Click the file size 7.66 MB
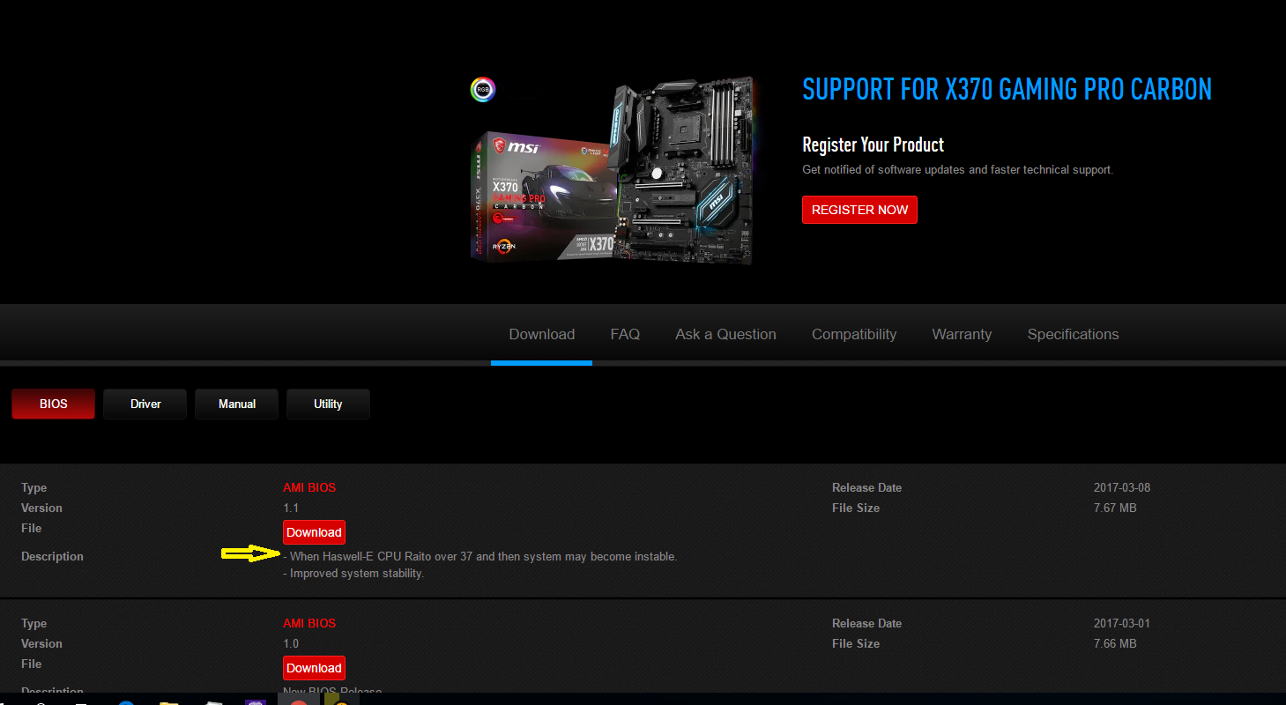Image resolution: width=1286 pixels, height=705 pixels. (x=1115, y=643)
